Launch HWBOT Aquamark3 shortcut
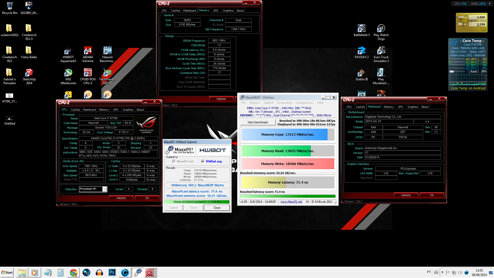 pyautogui.click(x=68, y=54)
